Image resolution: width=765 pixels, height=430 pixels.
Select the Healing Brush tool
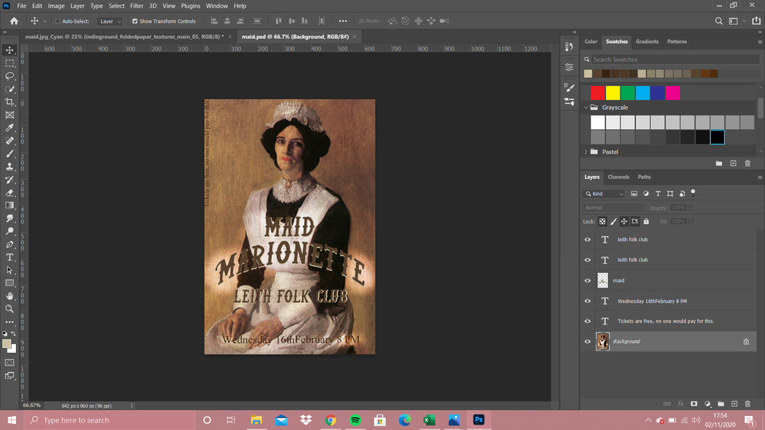10,141
